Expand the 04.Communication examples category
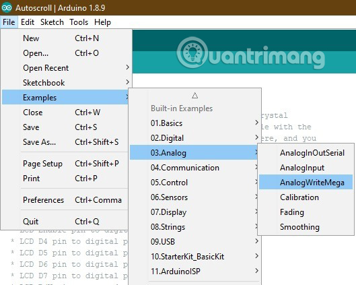Screen dimensions: 356x285 [x=194, y=168]
